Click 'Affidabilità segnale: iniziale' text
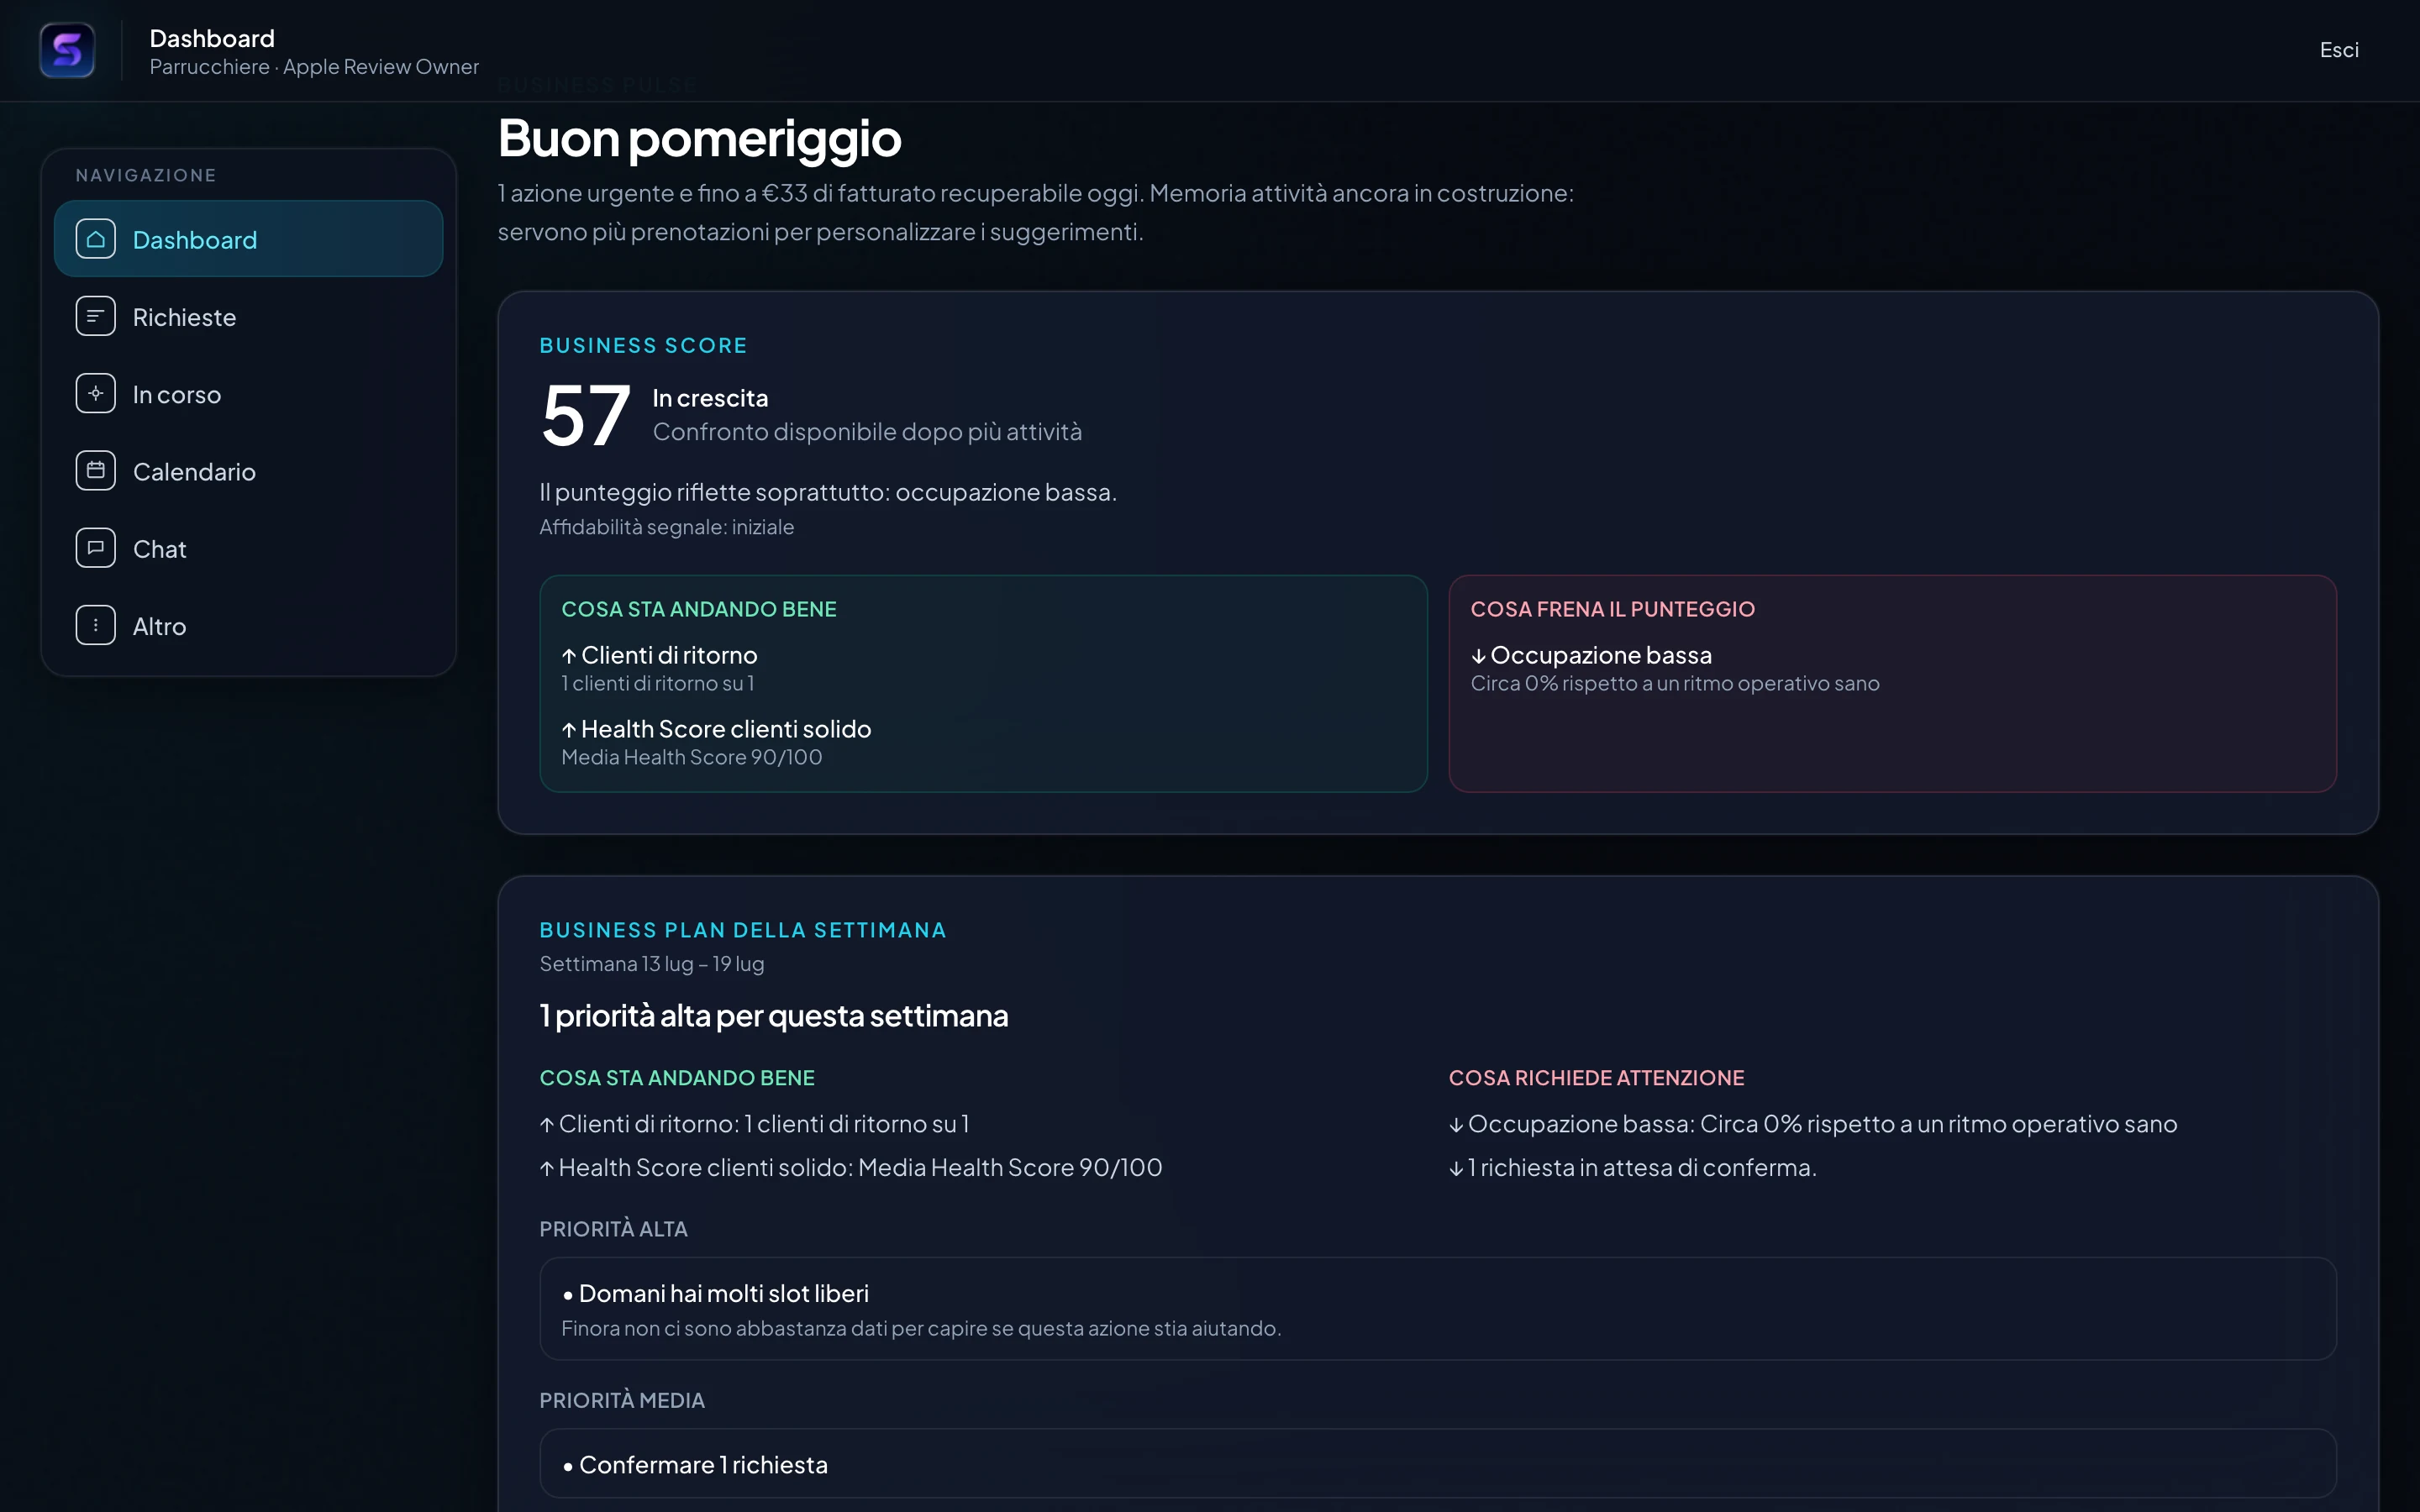The image size is (2420, 1512). click(667, 527)
